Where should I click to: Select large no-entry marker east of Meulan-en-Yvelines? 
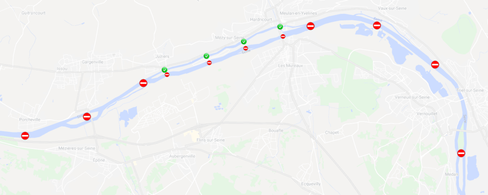(x=310, y=26)
